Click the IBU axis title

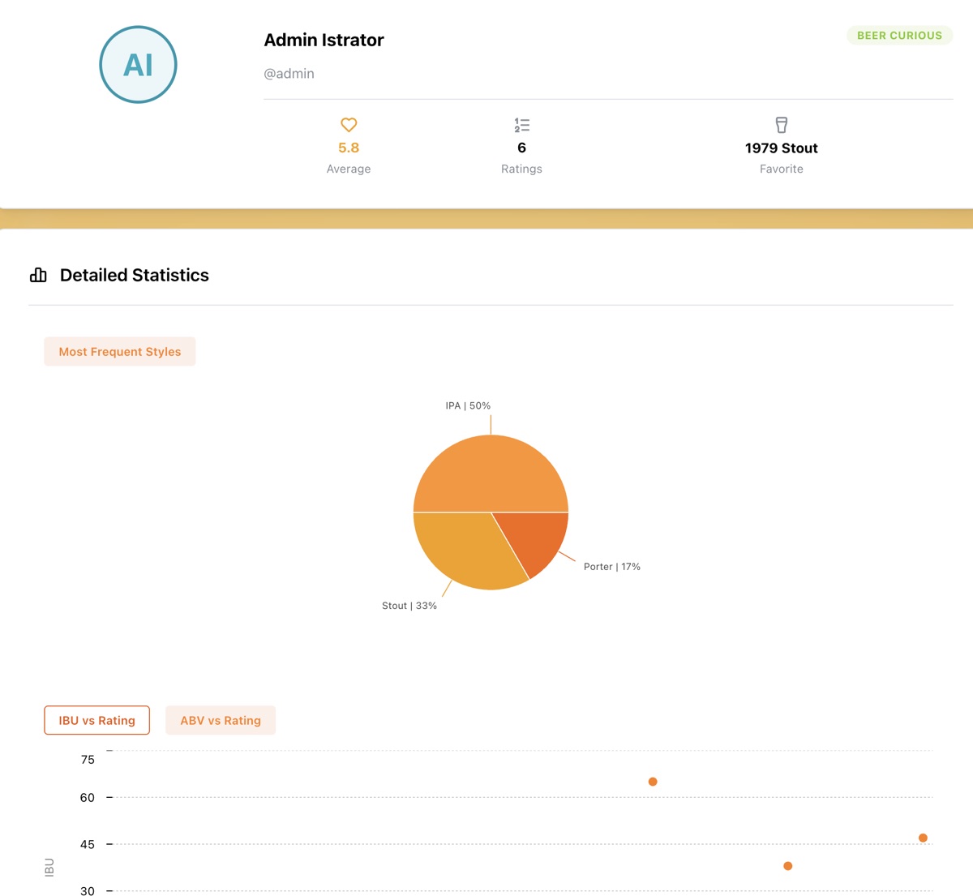click(x=49, y=867)
